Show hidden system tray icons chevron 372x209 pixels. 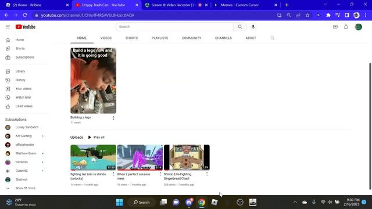point(295,202)
